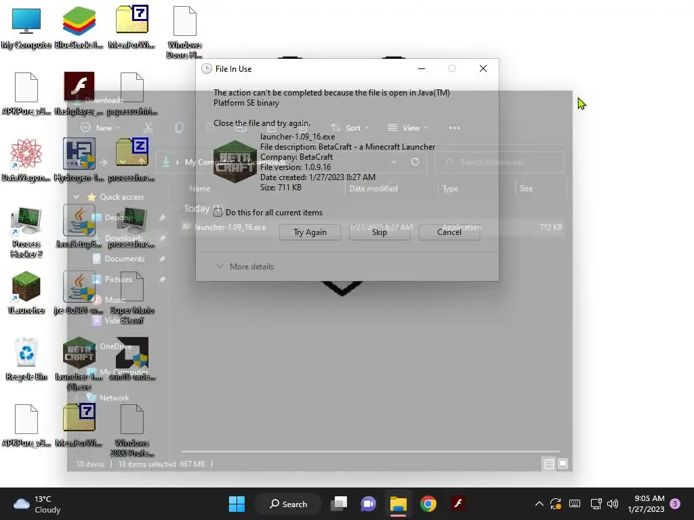Open Pictures in Explorer sidebar
The image size is (694, 520).
pos(118,280)
